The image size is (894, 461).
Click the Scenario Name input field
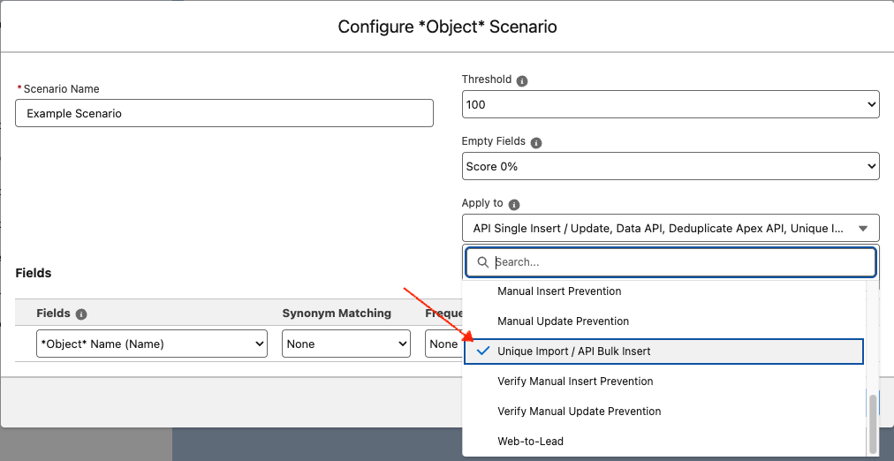click(224, 113)
